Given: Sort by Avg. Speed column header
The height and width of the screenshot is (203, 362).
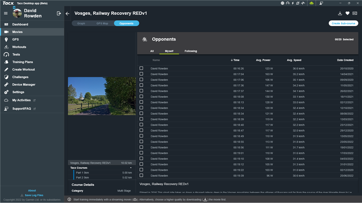Looking at the screenshot, I should click(x=294, y=60).
